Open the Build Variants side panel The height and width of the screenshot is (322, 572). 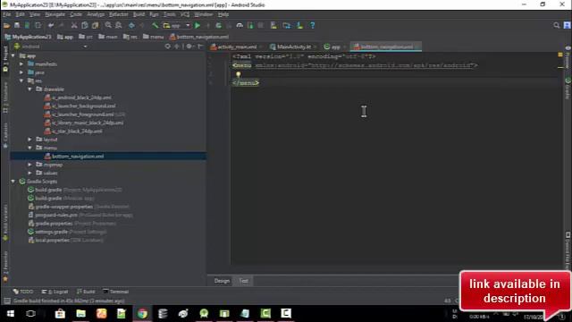coord(5,223)
